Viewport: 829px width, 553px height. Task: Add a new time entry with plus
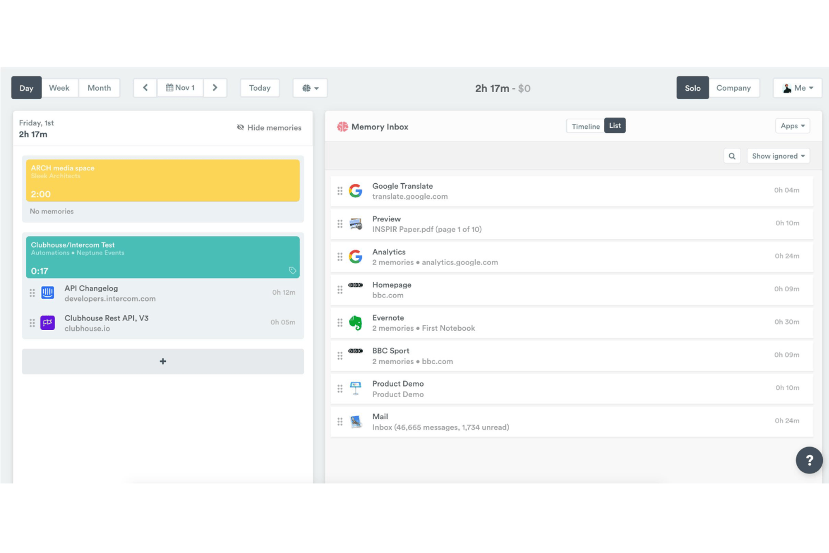163,361
